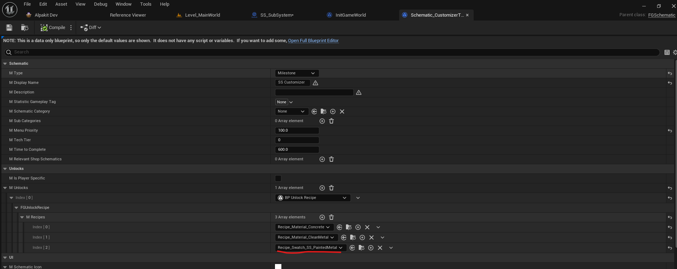Screen dimensions: 677x269
Task: Open M Schematic Category None dropdown
Action: click(x=292, y=111)
